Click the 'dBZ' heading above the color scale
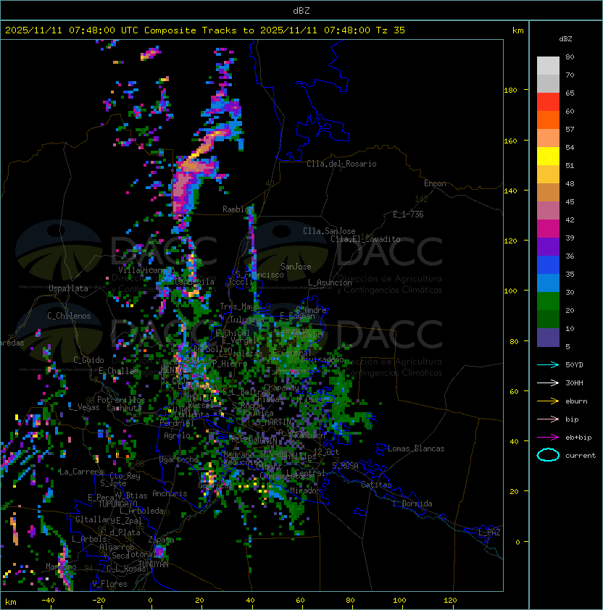The height and width of the screenshot is (610, 603). [565, 39]
